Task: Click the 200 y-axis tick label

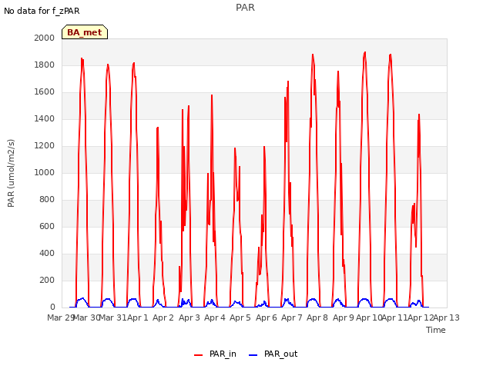Action: click(47, 280)
